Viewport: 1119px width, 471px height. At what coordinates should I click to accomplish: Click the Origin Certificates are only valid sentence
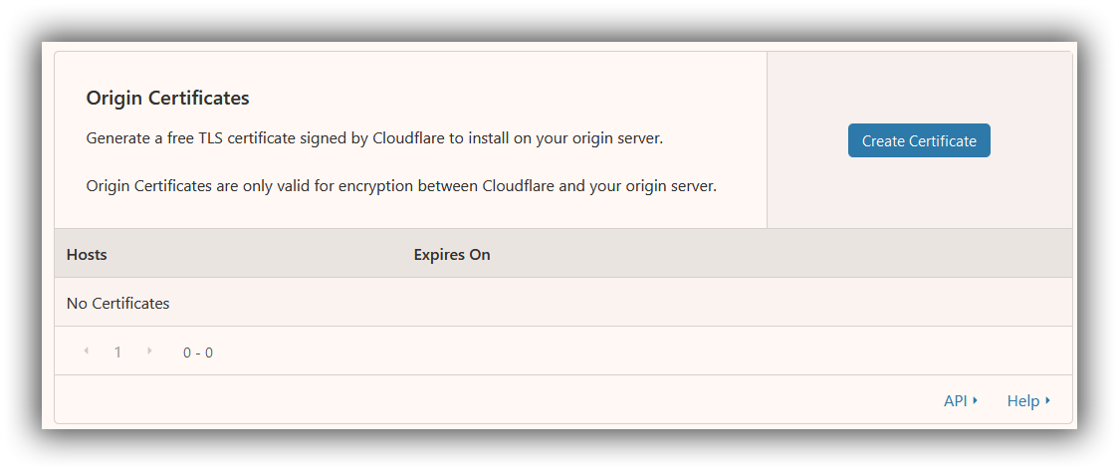point(401,187)
